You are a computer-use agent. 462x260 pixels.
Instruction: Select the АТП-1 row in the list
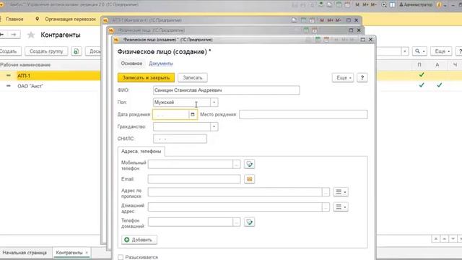(x=50, y=76)
